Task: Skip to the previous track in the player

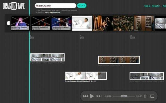Action: coord(86,96)
